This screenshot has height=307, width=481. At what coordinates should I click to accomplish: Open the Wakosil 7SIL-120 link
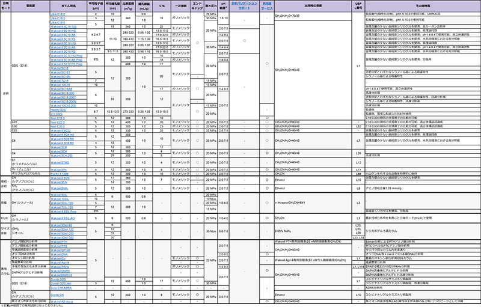pyautogui.click(x=62, y=207)
